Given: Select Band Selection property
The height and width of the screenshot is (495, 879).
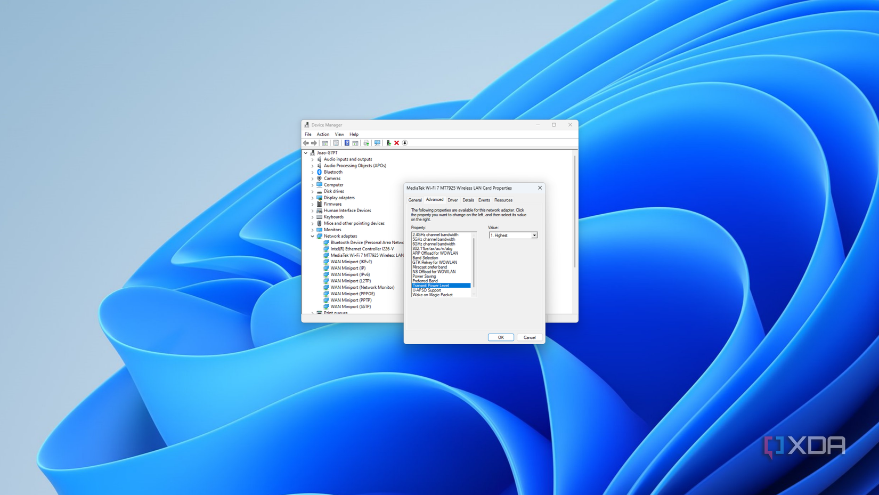Looking at the screenshot, I should 441,258.
